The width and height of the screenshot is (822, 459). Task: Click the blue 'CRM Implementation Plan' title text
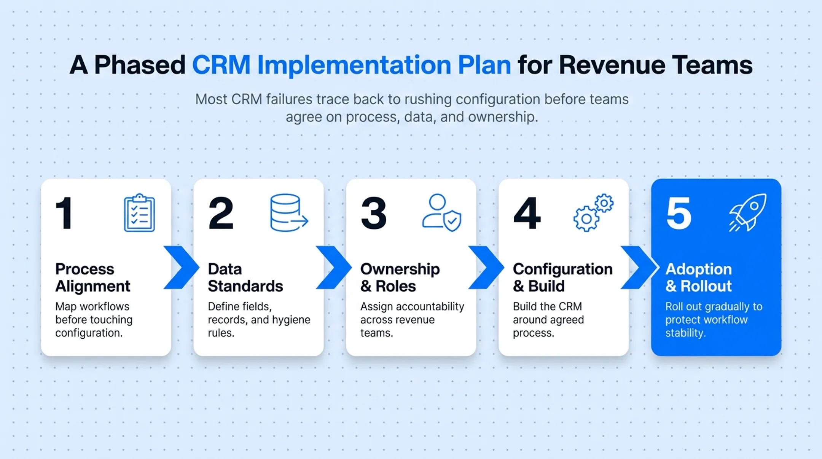point(351,65)
